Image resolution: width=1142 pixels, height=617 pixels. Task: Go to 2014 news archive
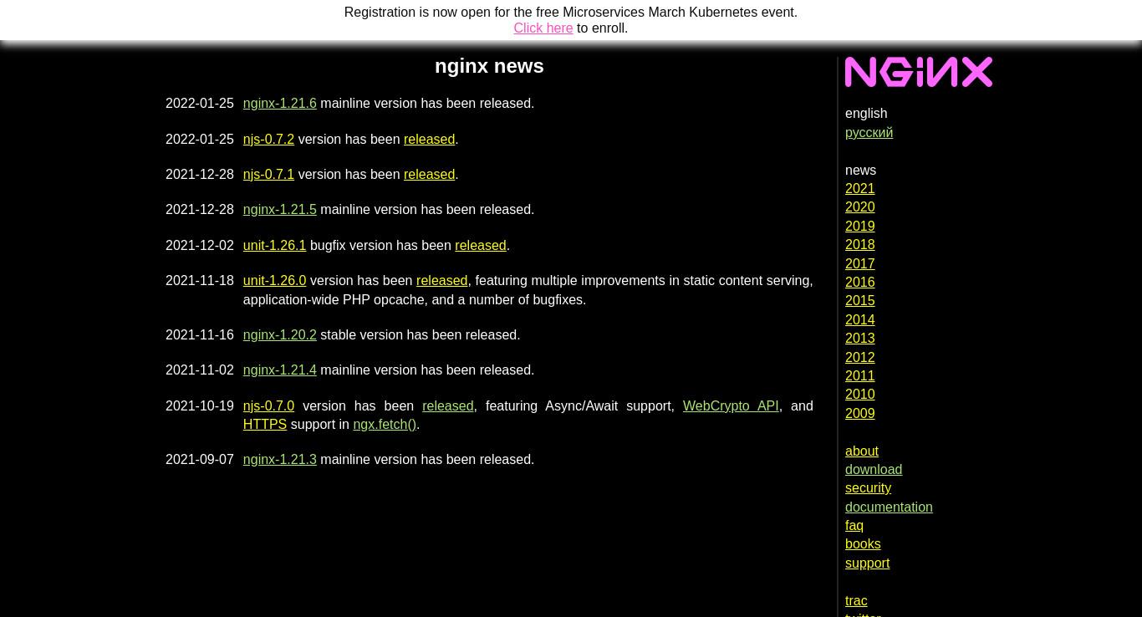860,319
